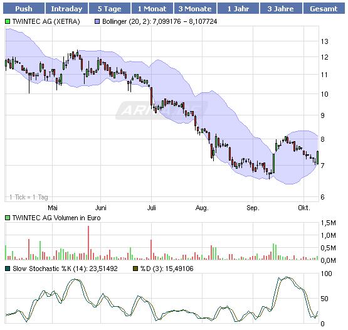Click the Bollinger band legend color swatch
The width and height of the screenshot is (348, 330).
[x=97, y=21]
